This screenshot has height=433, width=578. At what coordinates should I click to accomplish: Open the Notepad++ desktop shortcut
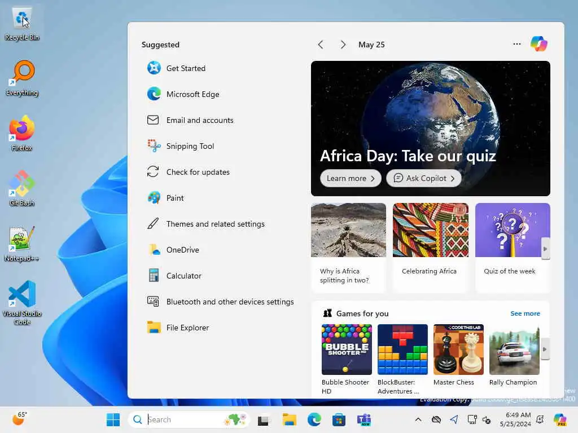[22, 244]
